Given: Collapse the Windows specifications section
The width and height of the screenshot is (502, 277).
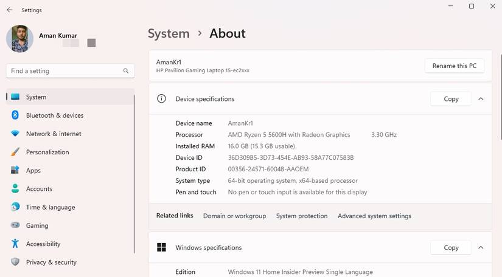Looking at the screenshot, I should point(481,247).
